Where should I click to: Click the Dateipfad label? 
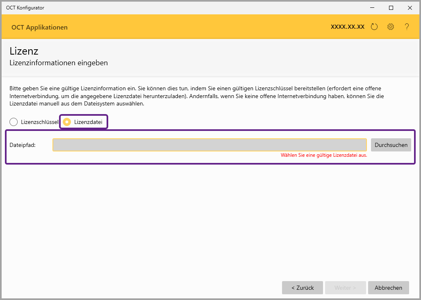(23, 145)
